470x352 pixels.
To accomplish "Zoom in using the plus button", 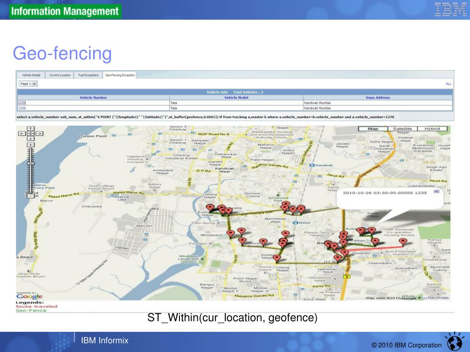I will click(x=31, y=145).
